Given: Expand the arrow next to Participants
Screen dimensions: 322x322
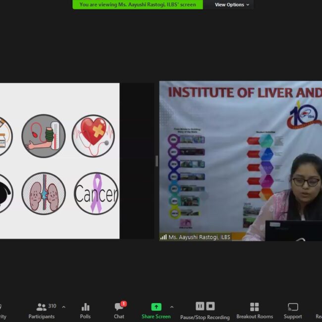Looking at the screenshot, I should (63, 307).
